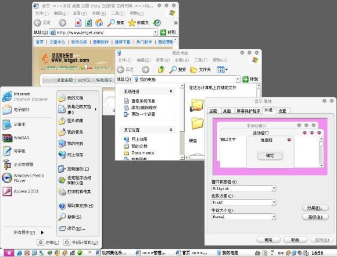Click Cancel in Display Properties dialog
Screen dimensions: 337x257
click(295, 240)
